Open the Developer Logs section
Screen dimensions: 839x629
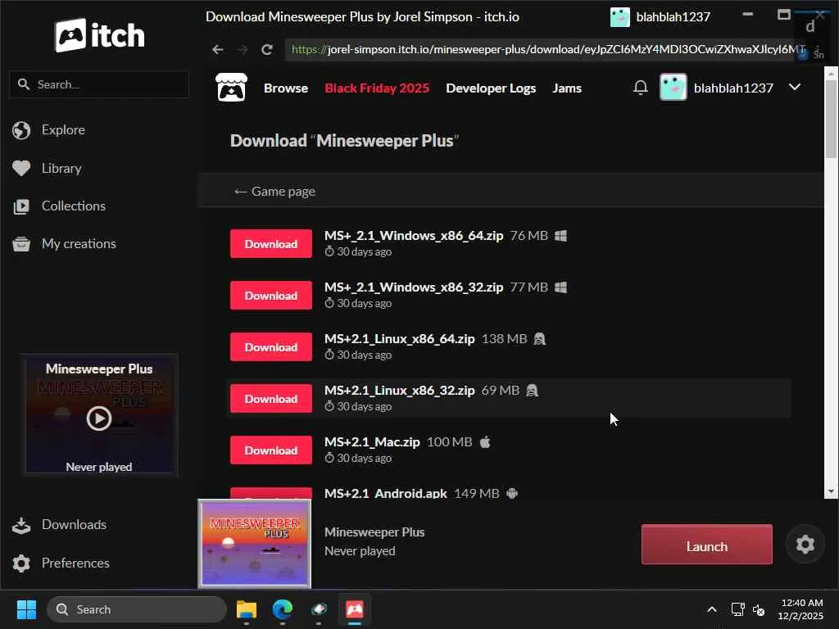coord(491,88)
